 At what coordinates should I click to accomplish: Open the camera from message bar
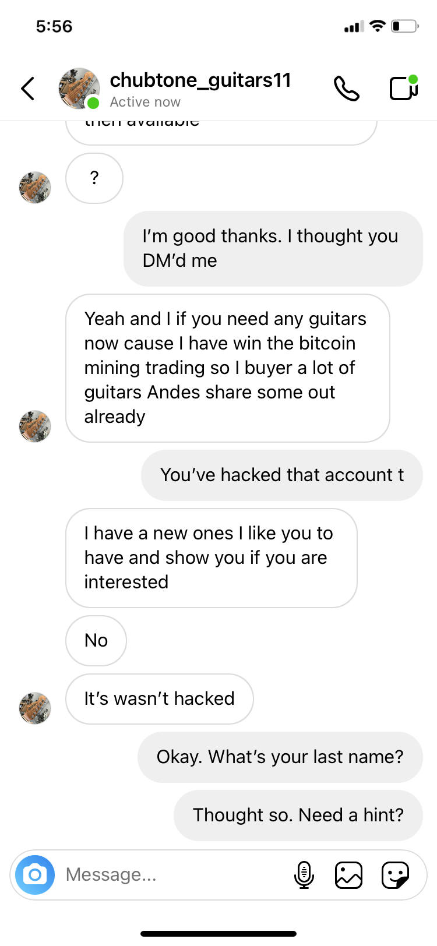pos(35,874)
